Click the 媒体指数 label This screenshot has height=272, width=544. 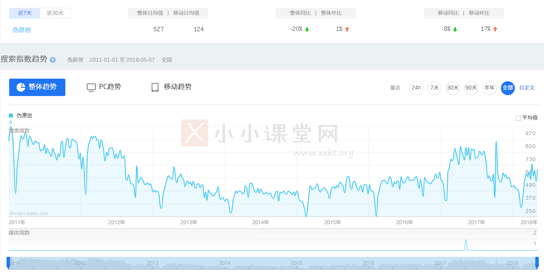tap(19, 233)
